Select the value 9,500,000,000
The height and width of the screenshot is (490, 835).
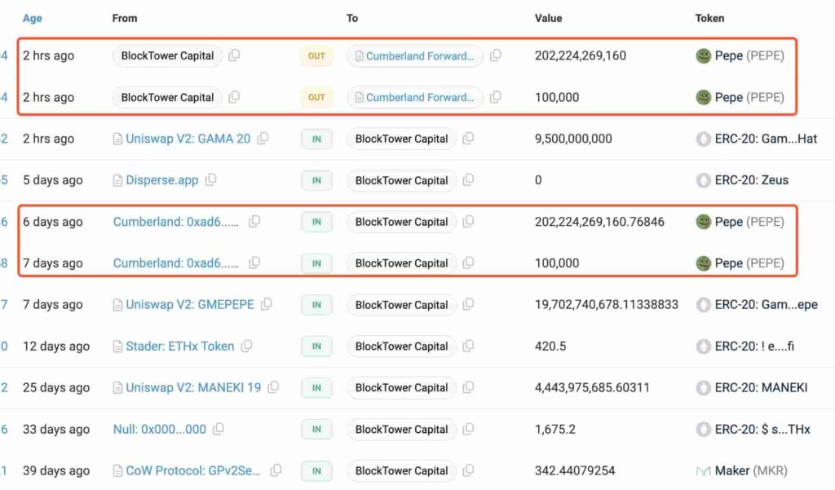(573, 139)
